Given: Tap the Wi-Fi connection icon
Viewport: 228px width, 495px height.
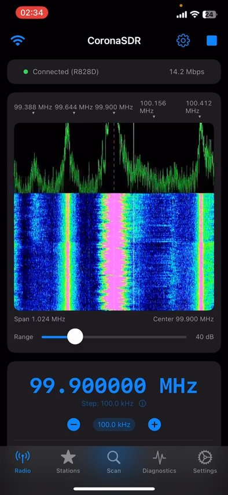Looking at the screenshot, I should (x=18, y=41).
